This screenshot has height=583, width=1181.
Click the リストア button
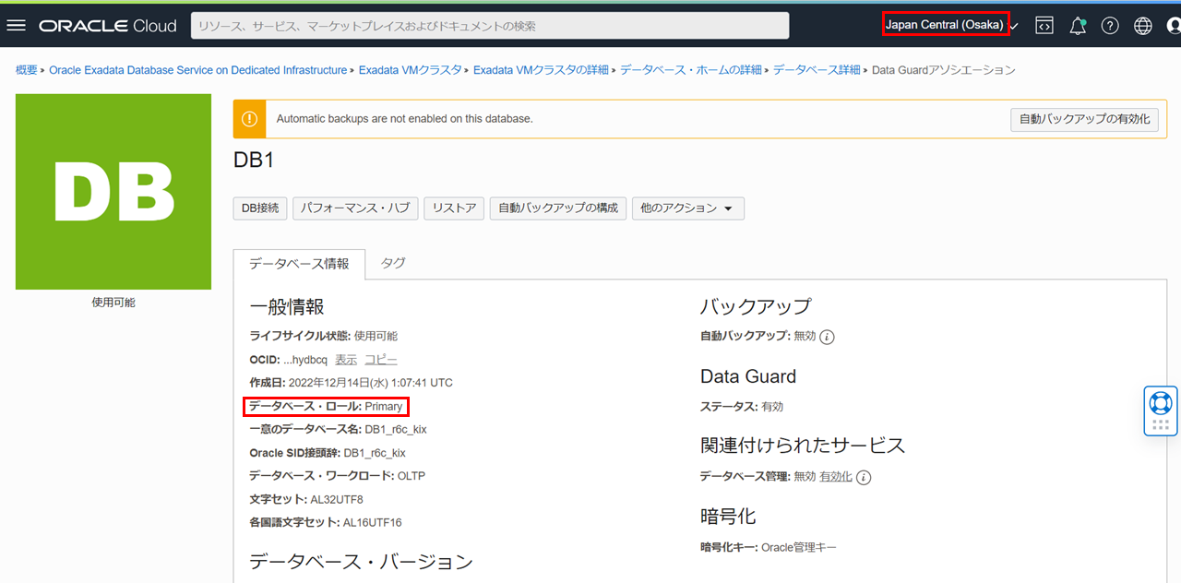point(454,208)
